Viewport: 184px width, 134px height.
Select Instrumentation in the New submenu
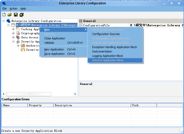pyautogui.click(x=115, y=51)
